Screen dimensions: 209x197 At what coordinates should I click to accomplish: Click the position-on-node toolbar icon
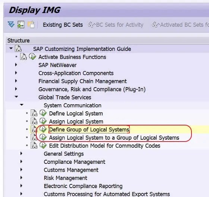point(21,25)
